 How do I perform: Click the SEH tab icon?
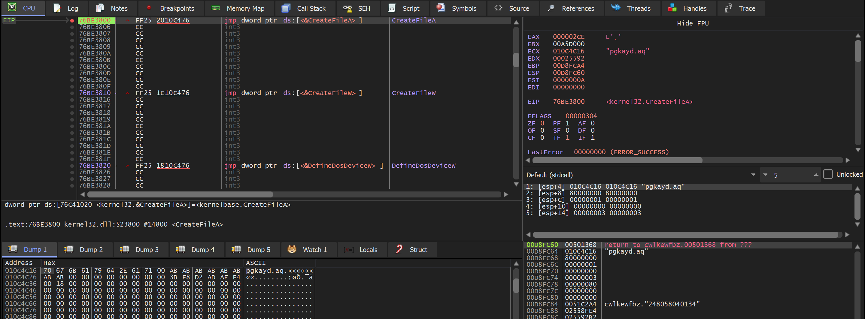[348, 8]
